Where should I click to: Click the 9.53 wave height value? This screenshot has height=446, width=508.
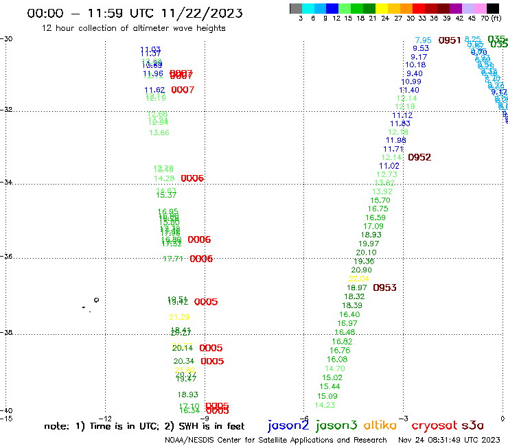click(x=421, y=48)
